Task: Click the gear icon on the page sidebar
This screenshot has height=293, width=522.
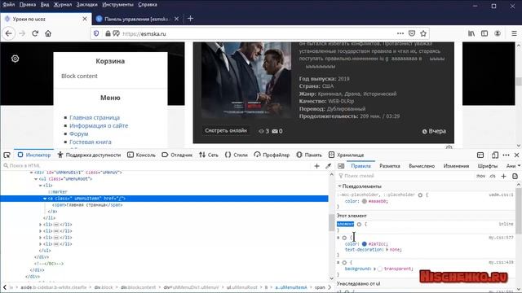Action: [15, 59]
